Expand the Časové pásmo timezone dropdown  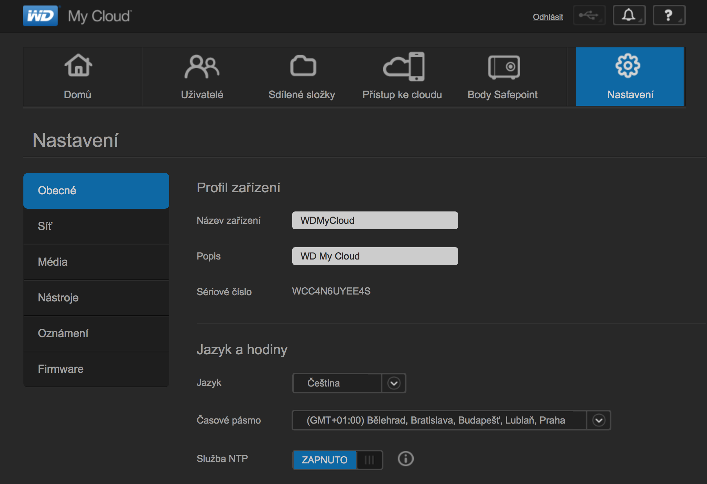[x=599, y=420]
